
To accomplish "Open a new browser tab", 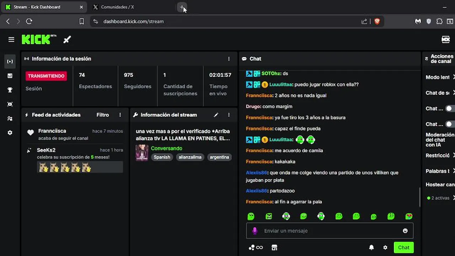I will pos(182,7).
